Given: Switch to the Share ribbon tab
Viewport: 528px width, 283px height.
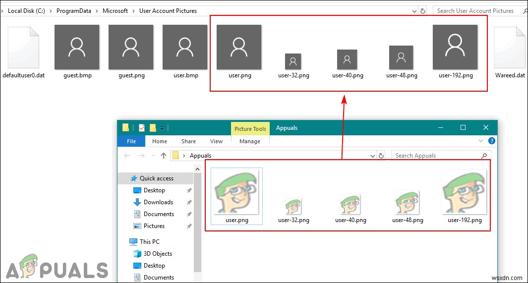Looking at the screenshot, I should pos(188,141).
